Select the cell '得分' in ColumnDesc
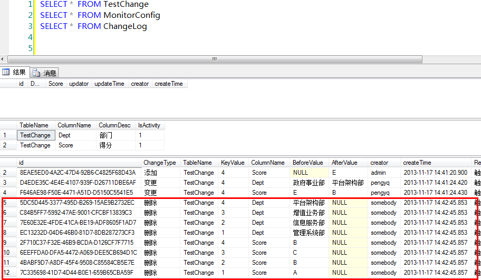This screenshot has height=280, width=481. click(116, 145)
